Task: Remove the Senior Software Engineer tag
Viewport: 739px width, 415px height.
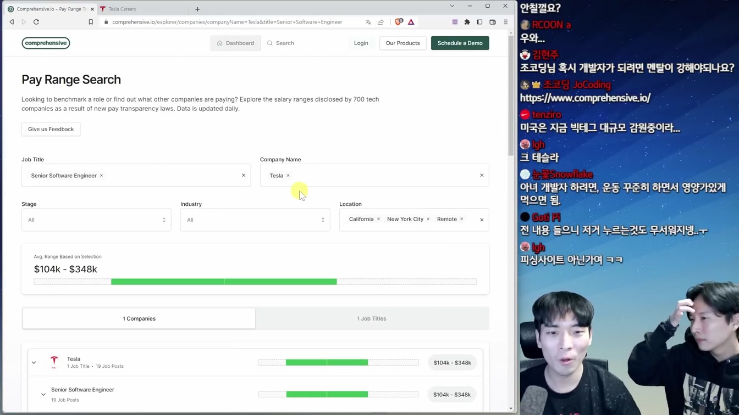Action: click(x=101, y=176)
